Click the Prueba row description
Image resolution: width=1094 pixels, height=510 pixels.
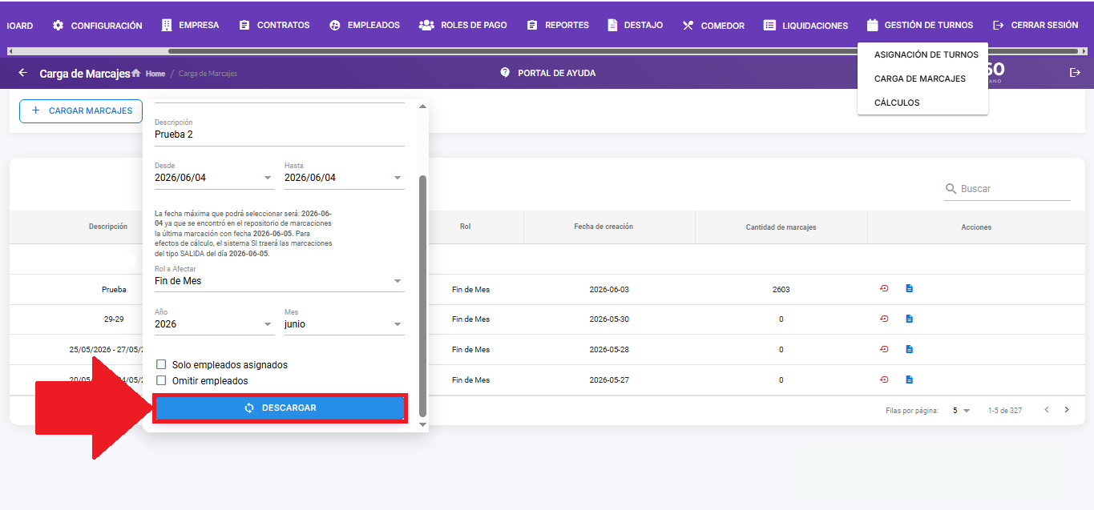tap(114, 290)
